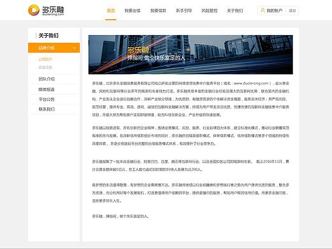Open the 风险管控 navigation item

pos(209,11)
